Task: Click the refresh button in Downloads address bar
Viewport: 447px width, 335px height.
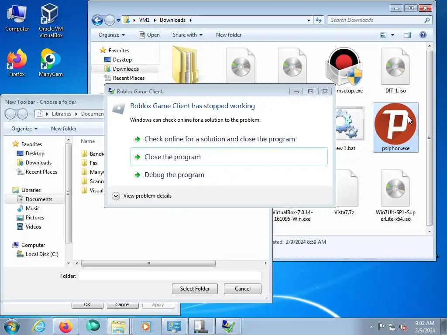Action: coord(318,20)
